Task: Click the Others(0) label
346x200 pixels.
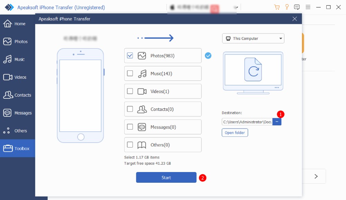Action: pos(160,145)
